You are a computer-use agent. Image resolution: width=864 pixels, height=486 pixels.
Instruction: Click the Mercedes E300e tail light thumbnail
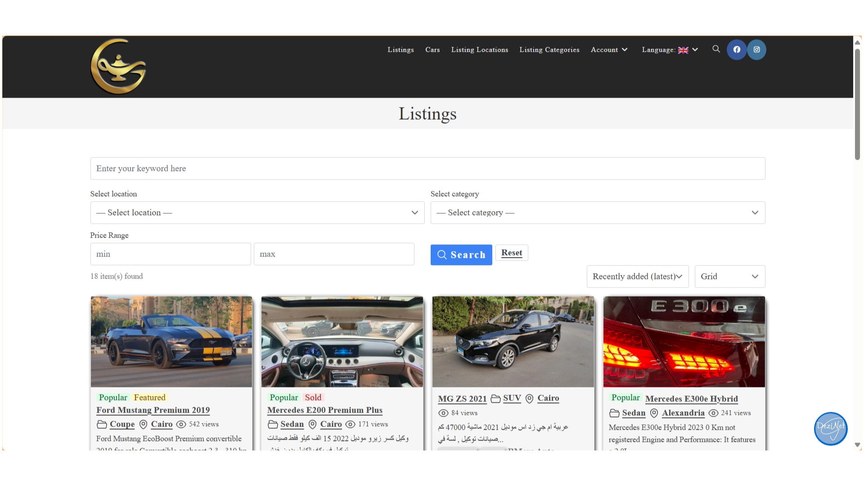click(684, 342)
